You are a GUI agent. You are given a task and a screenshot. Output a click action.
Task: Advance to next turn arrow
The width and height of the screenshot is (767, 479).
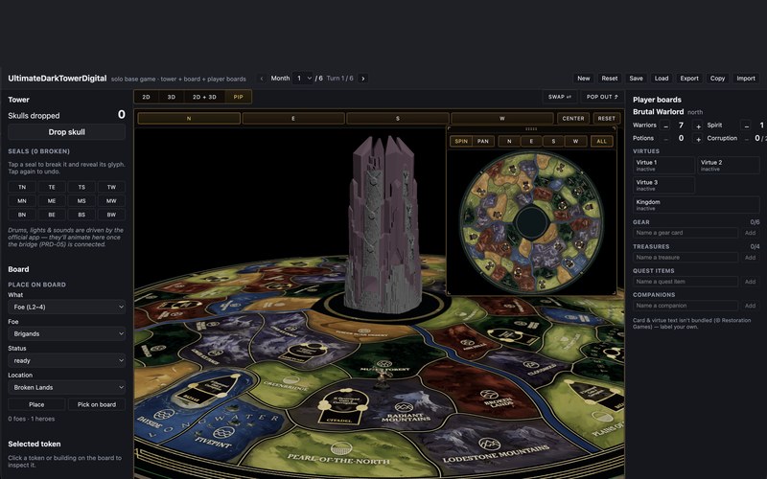(x=363, y=79)
